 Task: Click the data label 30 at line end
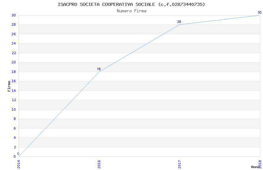[x=260, y=12]
